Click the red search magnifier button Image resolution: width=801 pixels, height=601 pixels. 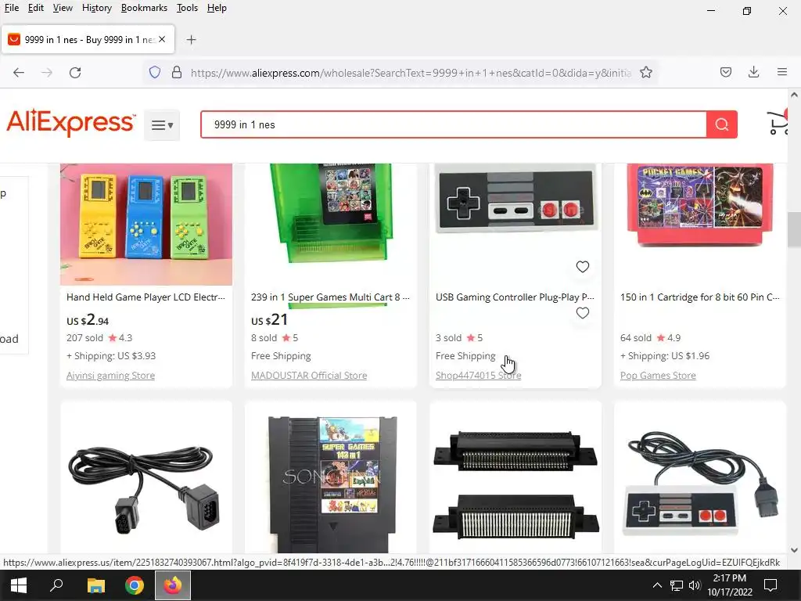point(721,124)
